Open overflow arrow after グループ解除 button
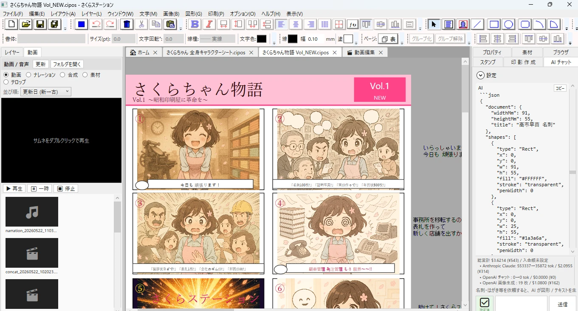The width and height of the screenshot is (578, 311). (x=469, y=42)
